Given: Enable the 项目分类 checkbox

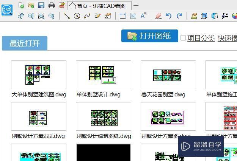Looking at the screenshot, I should [183, 38].
